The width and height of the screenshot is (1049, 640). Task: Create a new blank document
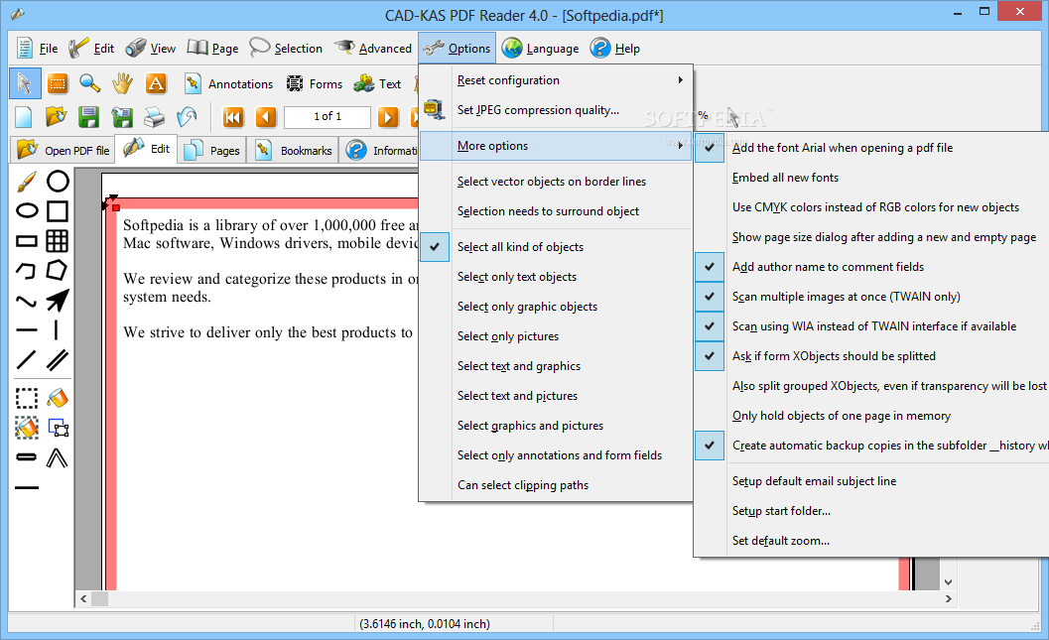[24, 118]
